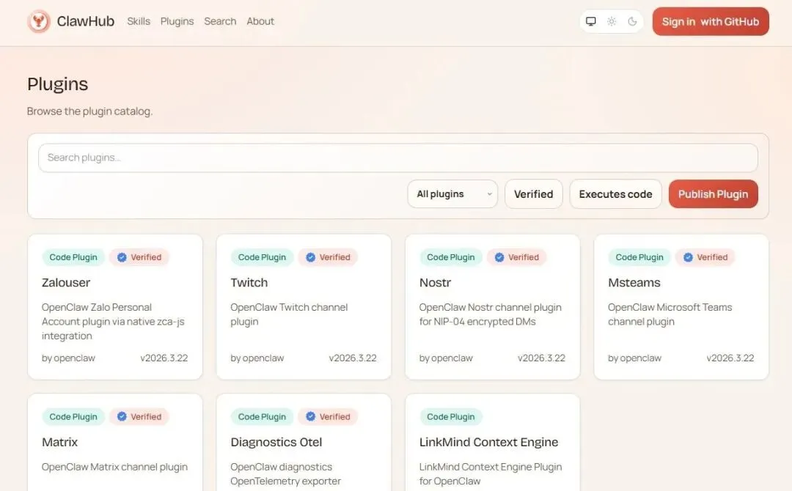Image resolution: width=792 pixels, height=491 pixels.
Task: Go to ClawHub home via brand name
Action: [x=85, y=21]
